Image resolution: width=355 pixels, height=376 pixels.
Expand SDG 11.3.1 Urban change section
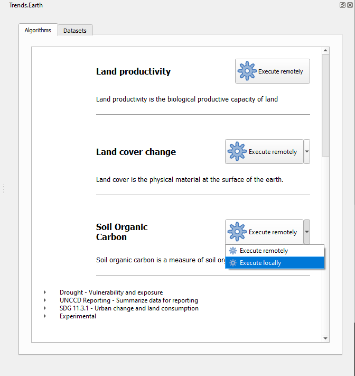point(45,308)
